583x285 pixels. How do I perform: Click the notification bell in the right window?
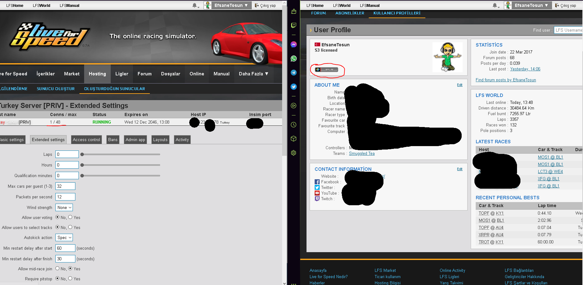click(495, 5)
